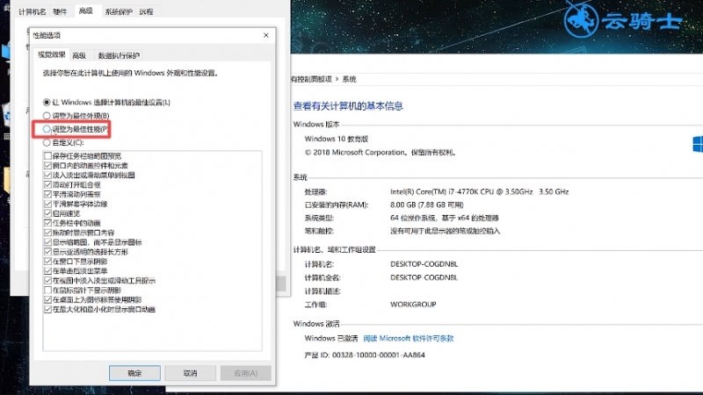This screenshot has width=703, height=395.
Task: Click 计算机全名 value DESKTOP-COGDN8L
Action: pos(424,277)
